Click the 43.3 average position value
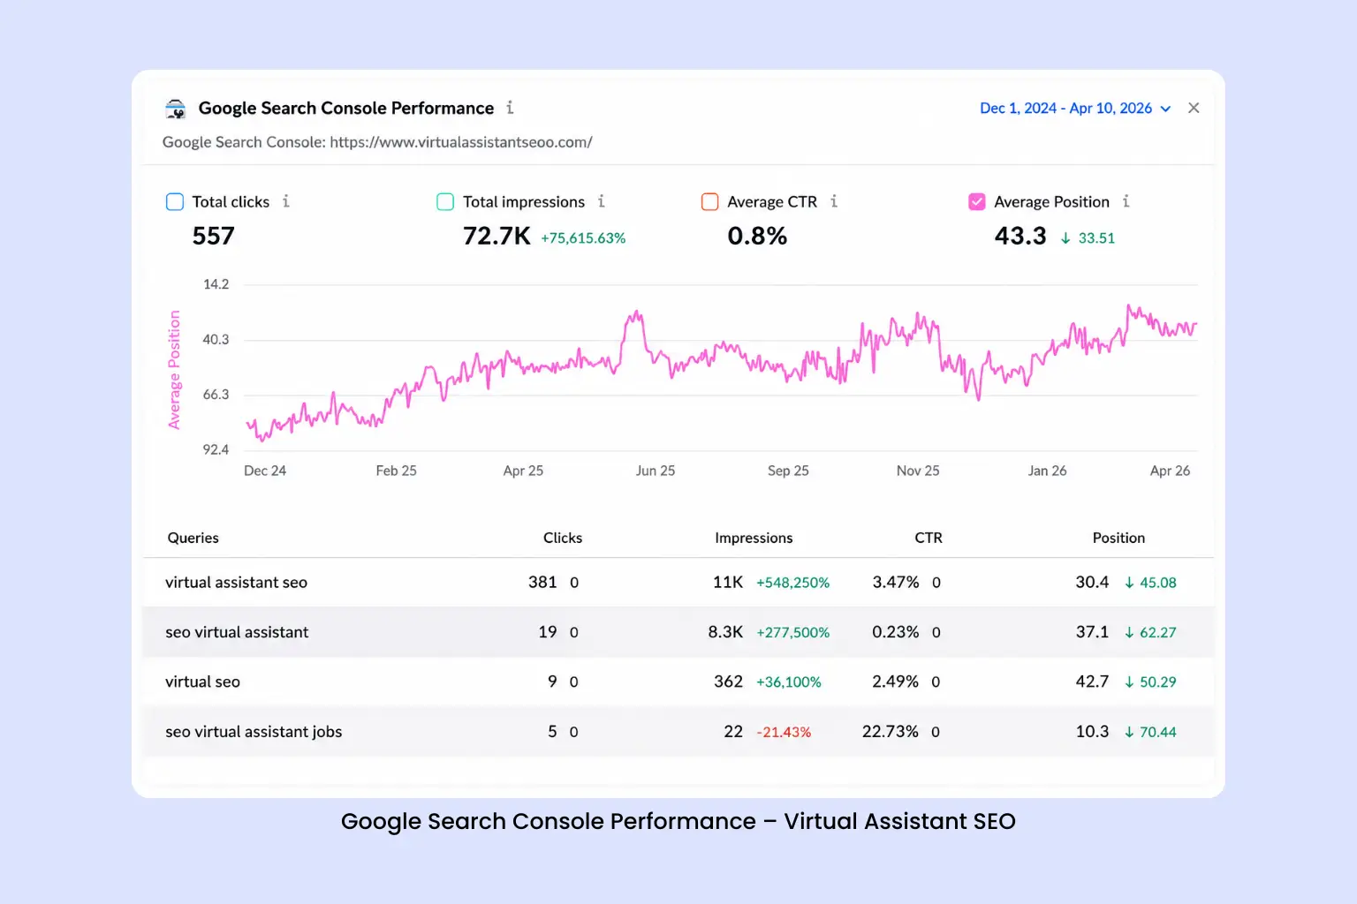 point(1020,237)
